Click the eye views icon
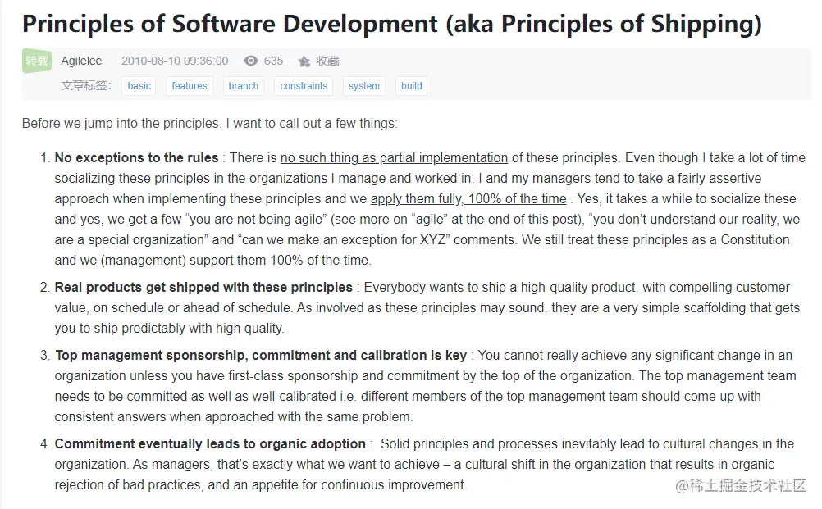822x509 pixels. (x=251, y=61)
